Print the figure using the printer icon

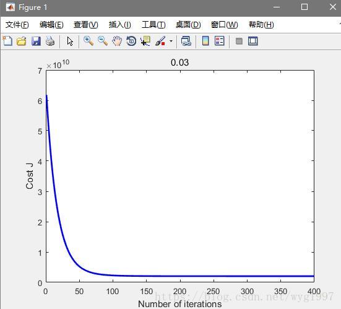50,41
